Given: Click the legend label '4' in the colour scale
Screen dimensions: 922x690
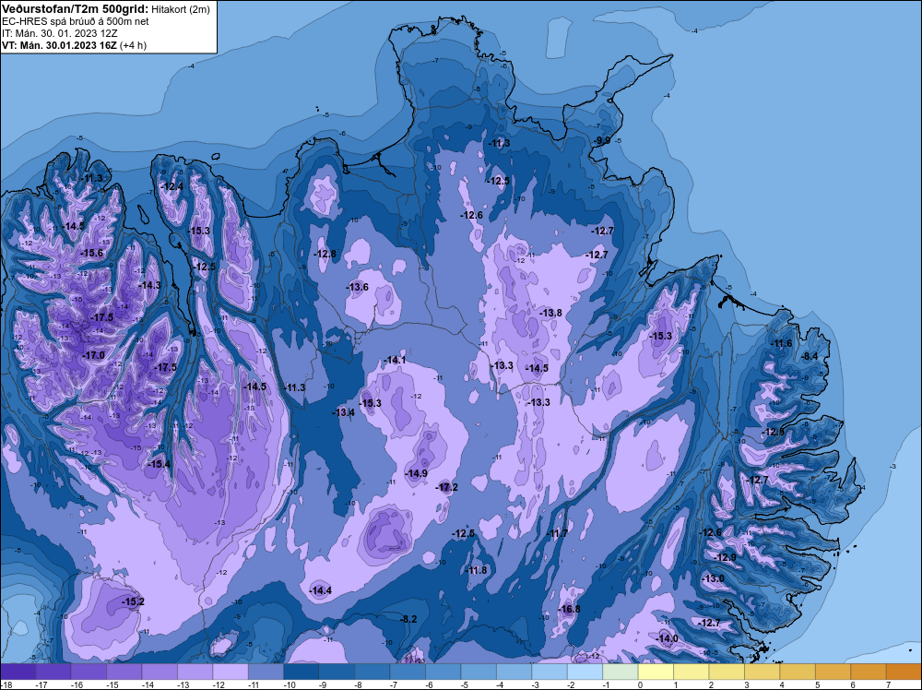Looking at the screenshot, I should (x=782, y=684).
